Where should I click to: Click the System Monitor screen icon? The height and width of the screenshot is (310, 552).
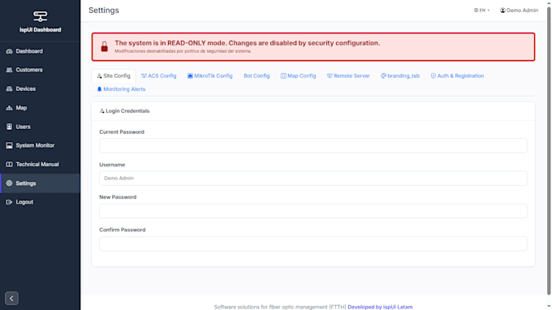9,145
